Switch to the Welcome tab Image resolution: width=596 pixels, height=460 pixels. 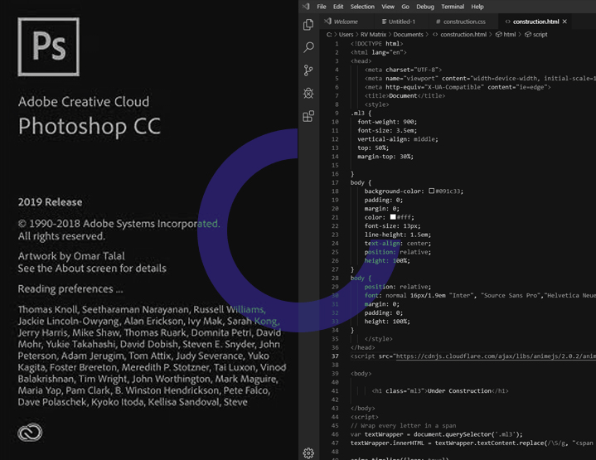[x=345, y=22]
